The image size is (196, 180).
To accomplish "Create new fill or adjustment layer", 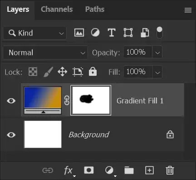I will (110, 171).
